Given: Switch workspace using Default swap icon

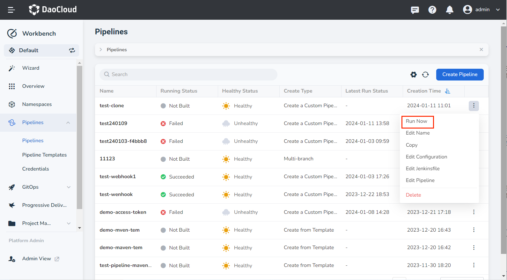Looking at the screenshot, I should 72,50.
